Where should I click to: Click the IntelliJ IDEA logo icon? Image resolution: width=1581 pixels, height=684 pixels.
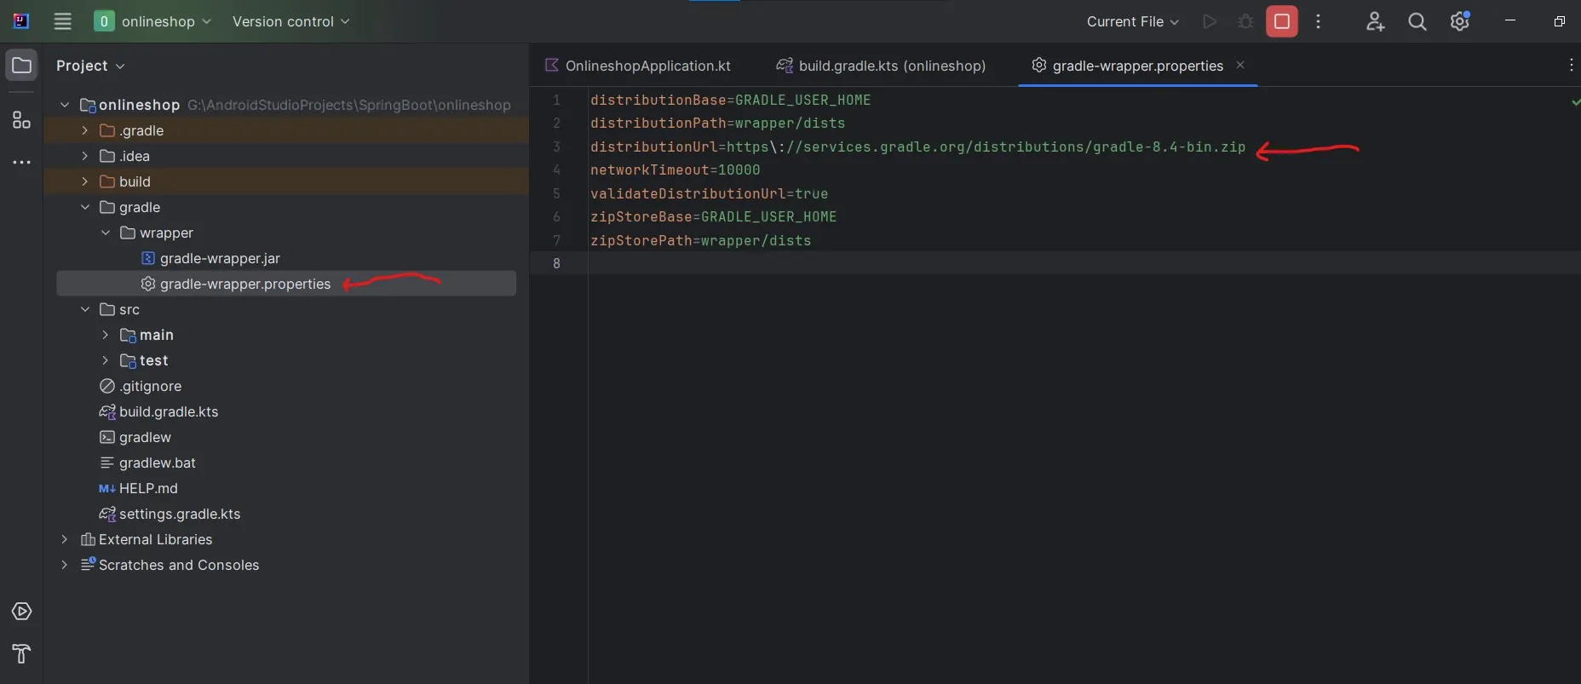tap(21, 21)
